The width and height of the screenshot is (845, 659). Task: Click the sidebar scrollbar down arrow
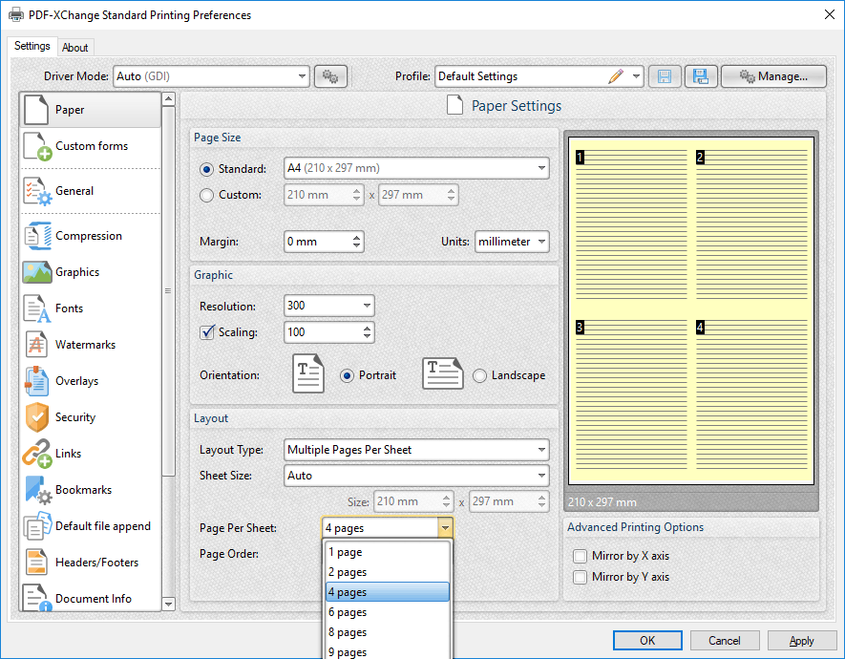click(169, 604)
